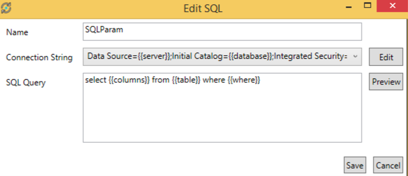Place cursor on {{where}} placeholder
The width and height of the screenshot is (408, 176).
point(244,80)
